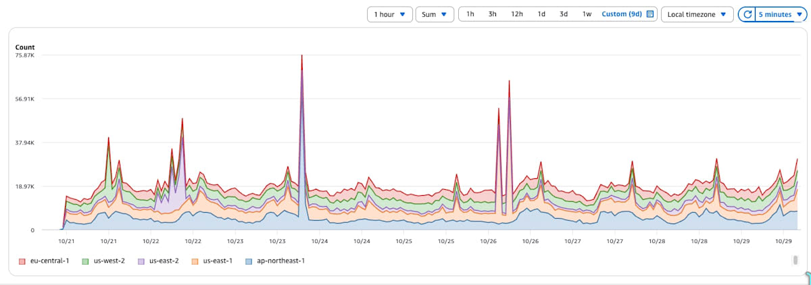Click the 75.87K axis value
This screenshot has height=285, width=811.
pyautogui.click(x=25, y=55)
